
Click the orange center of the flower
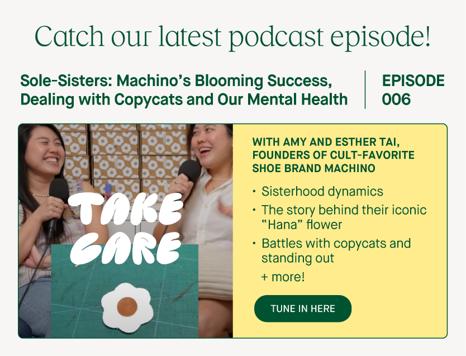pyautogui.click(x=127, y=307)
